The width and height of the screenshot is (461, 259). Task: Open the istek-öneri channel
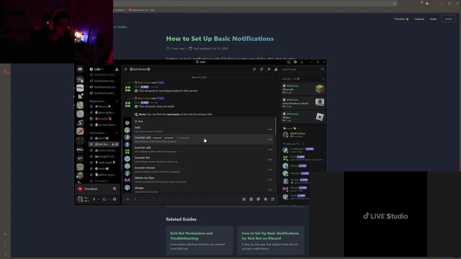[x=103, y=163]
